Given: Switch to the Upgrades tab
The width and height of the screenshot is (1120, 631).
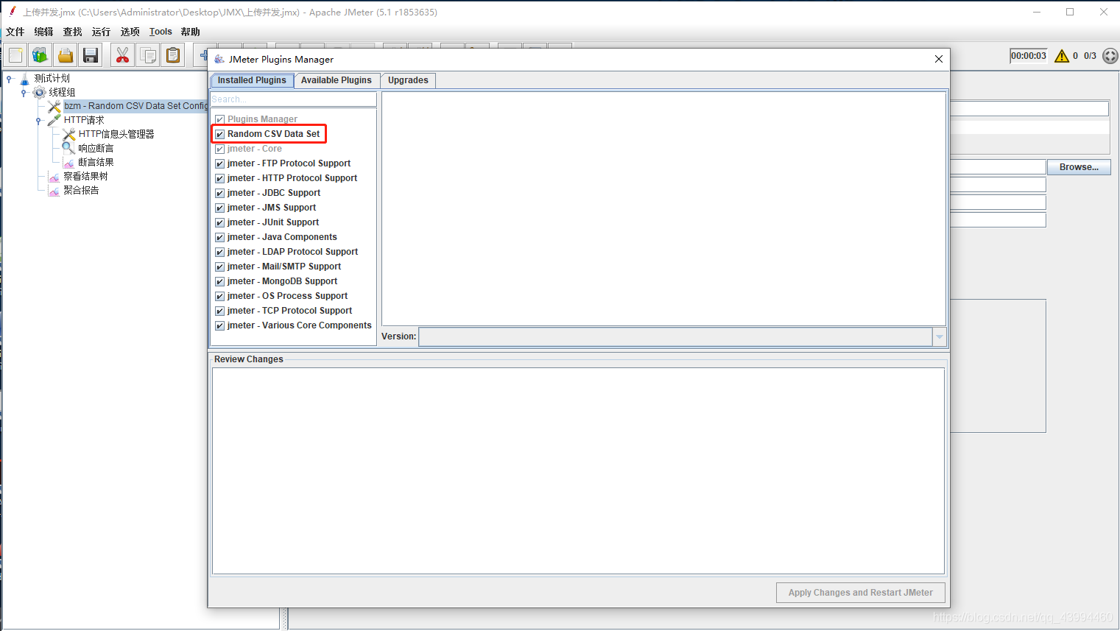Looking at the screenshot, I should pos(408,80).
